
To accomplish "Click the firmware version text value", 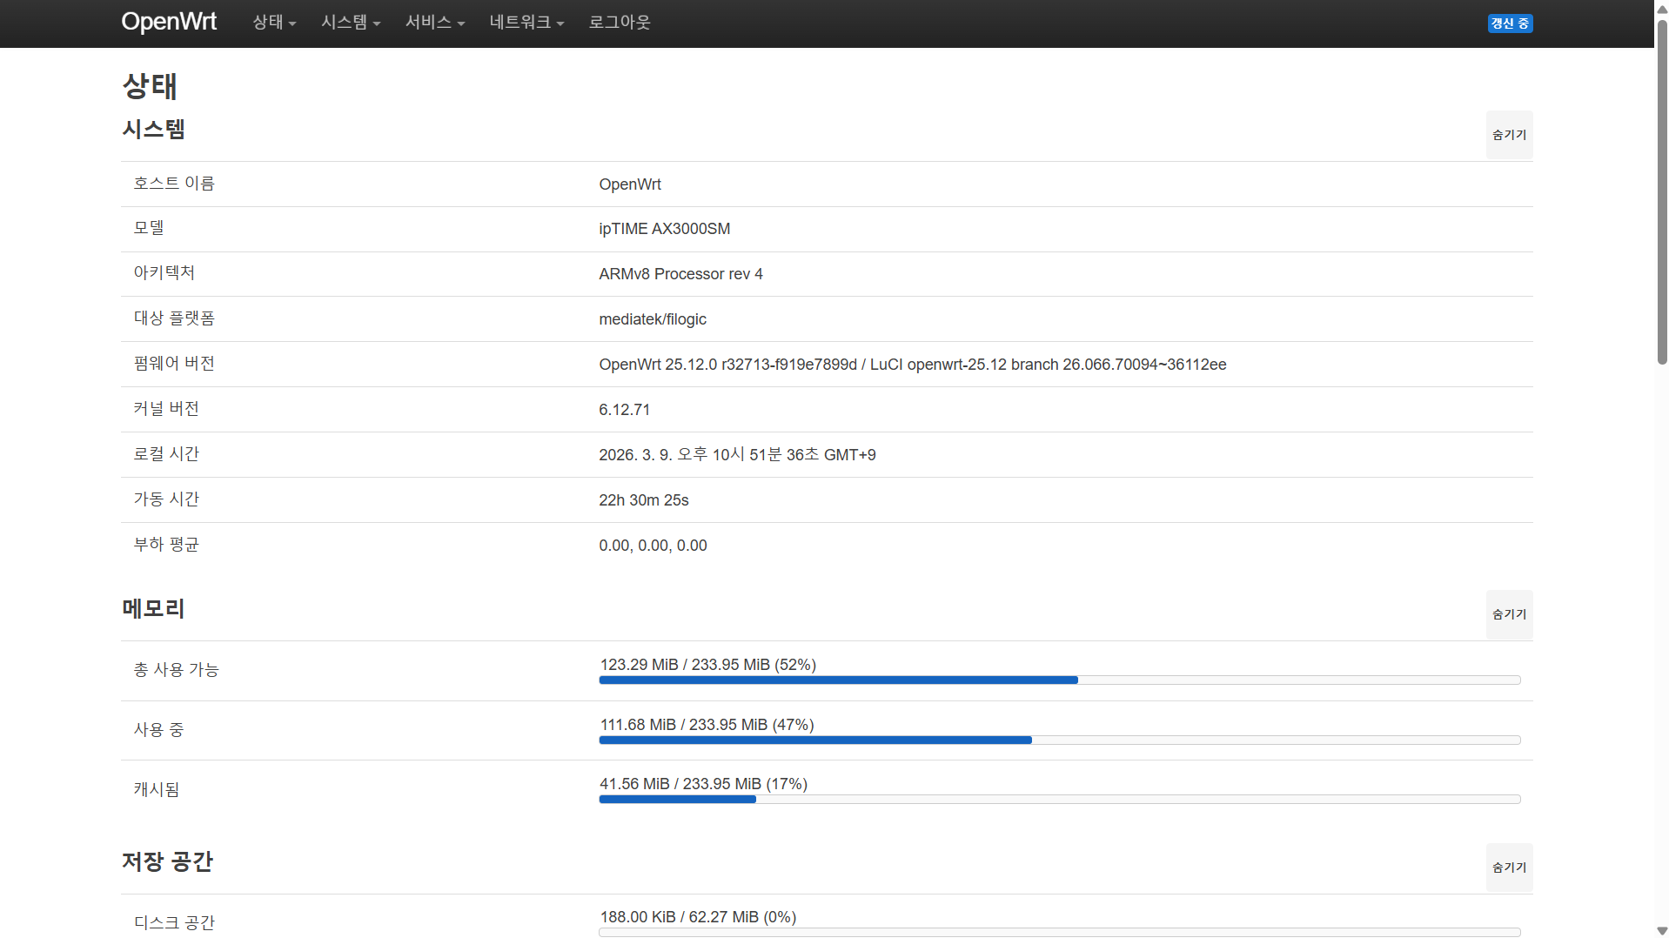I will pyautogui.click(x=912, y=365).
